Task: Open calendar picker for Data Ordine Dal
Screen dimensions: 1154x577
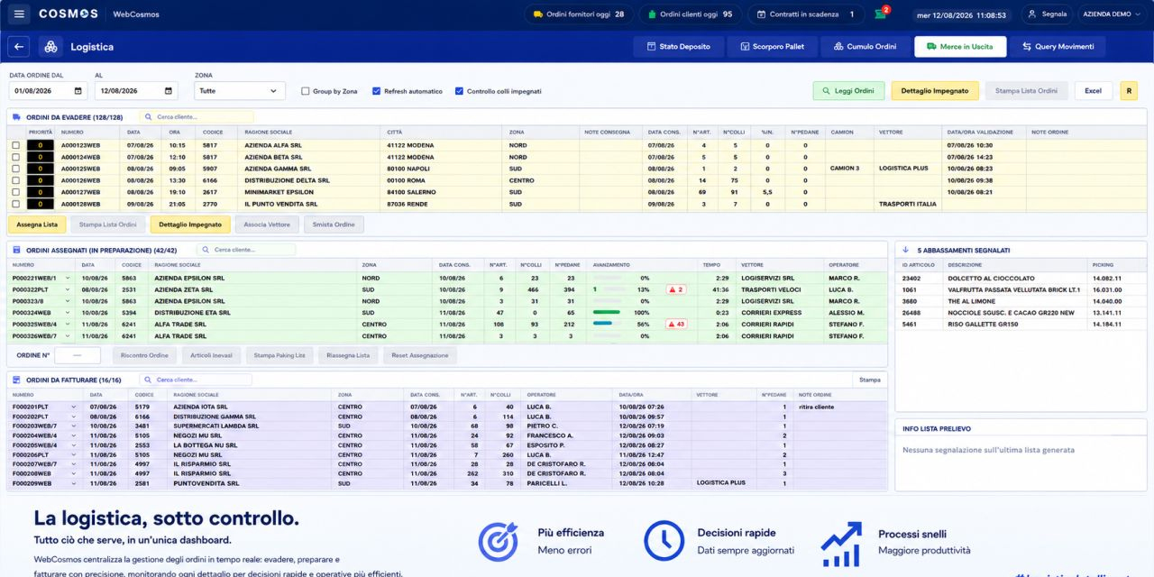Action: 78,91
